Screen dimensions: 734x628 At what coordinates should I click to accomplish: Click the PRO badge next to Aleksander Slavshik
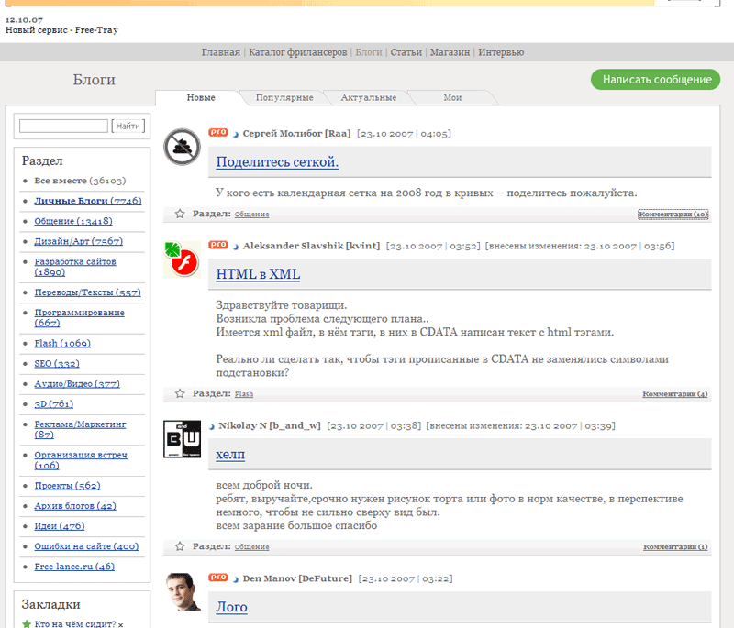tap(217, 245)
